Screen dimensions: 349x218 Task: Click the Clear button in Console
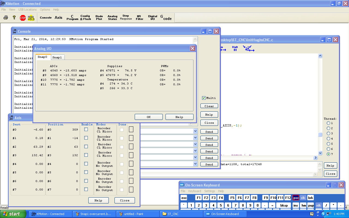click(209, 106)
